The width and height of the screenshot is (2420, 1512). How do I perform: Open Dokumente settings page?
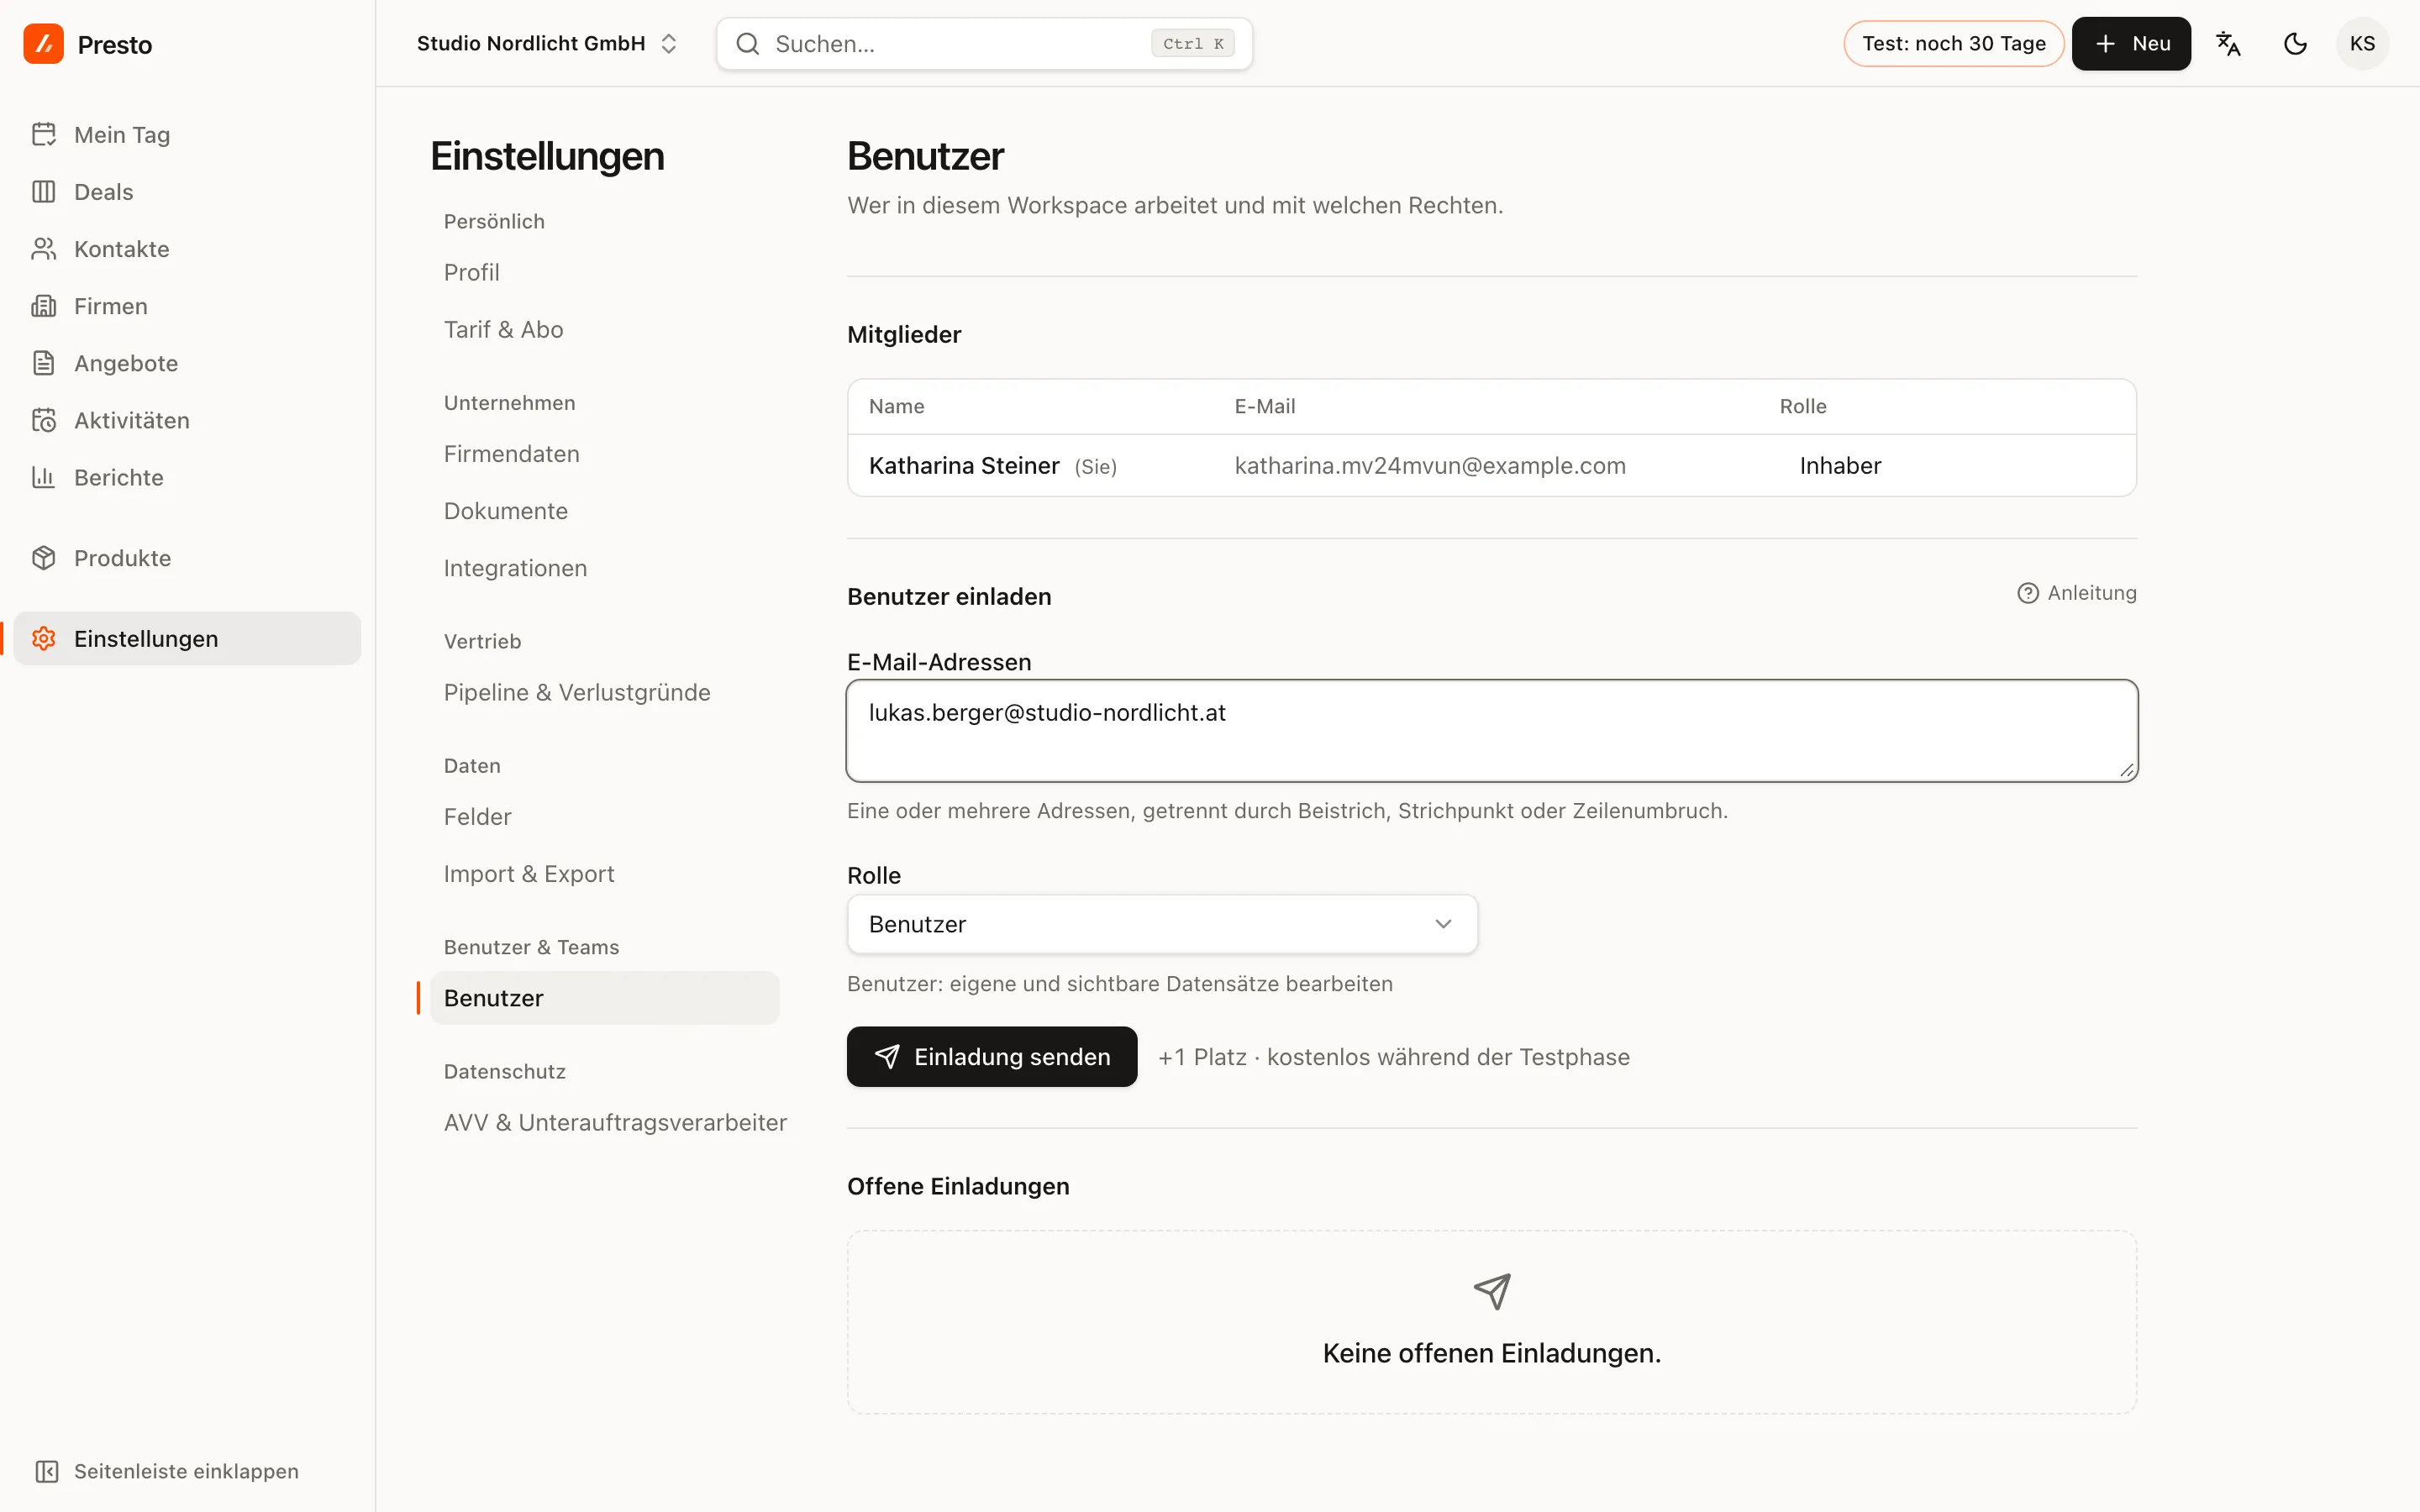point(505,511)
